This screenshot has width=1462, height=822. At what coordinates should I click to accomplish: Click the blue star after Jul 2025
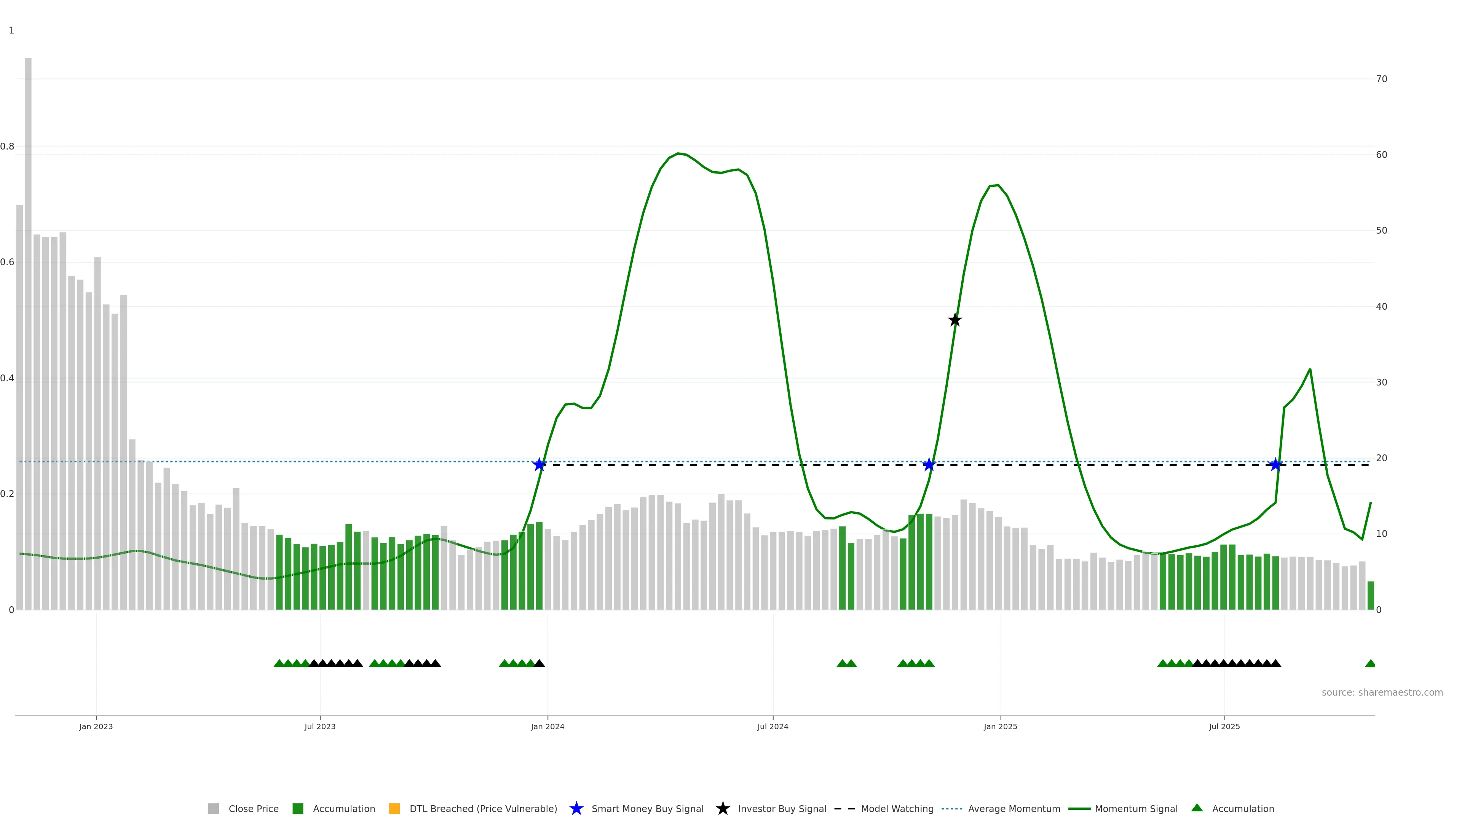[1275, 465]
